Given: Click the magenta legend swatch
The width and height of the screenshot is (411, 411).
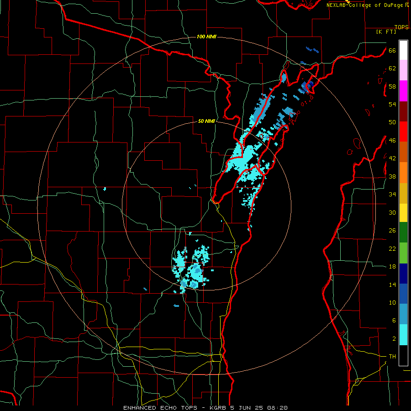Looking at the screenshot, I should pyautogui.click(x=403, y=91).
